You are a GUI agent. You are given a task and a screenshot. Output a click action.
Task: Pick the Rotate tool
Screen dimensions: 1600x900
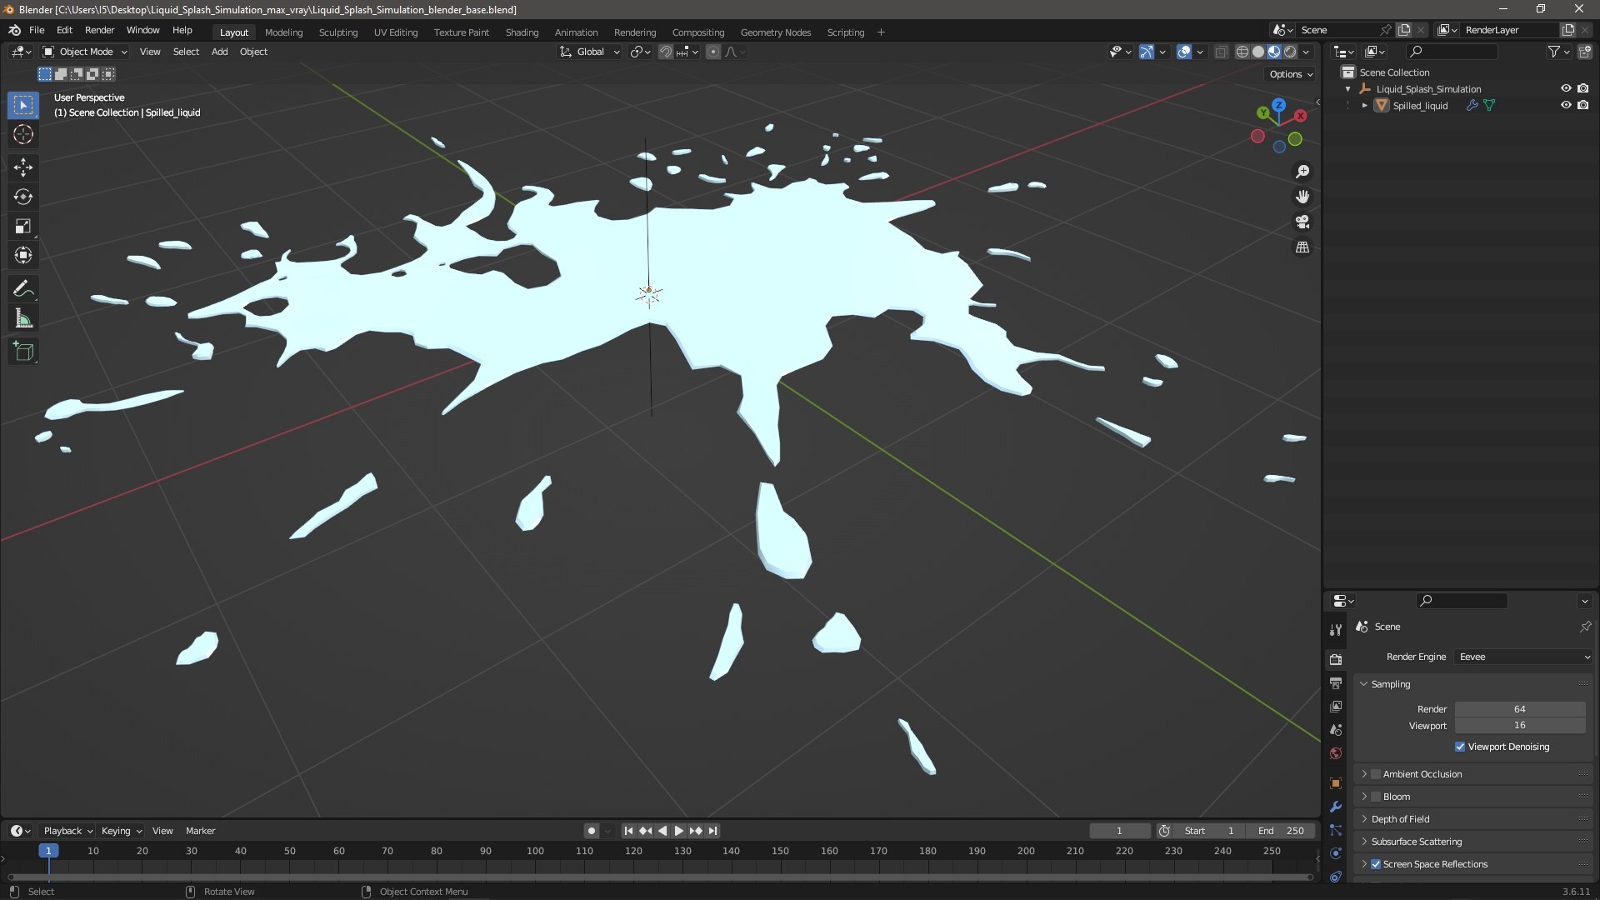[x=23, y=197]
